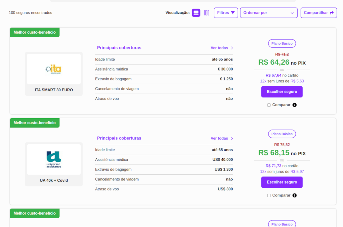Click Plano Básico badge on ITA card

coord(282,43)
